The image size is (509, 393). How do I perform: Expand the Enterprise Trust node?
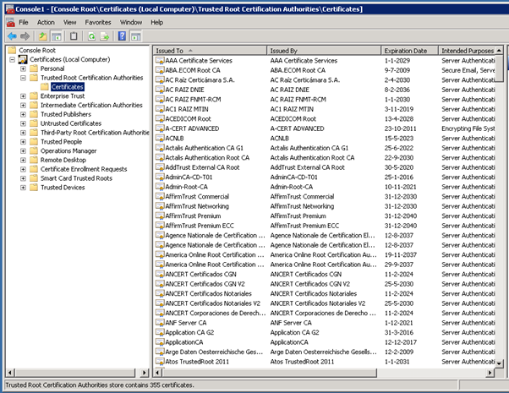pos(23,96)
